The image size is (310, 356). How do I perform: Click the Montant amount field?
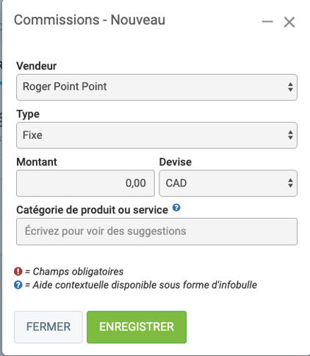(85, 183)
